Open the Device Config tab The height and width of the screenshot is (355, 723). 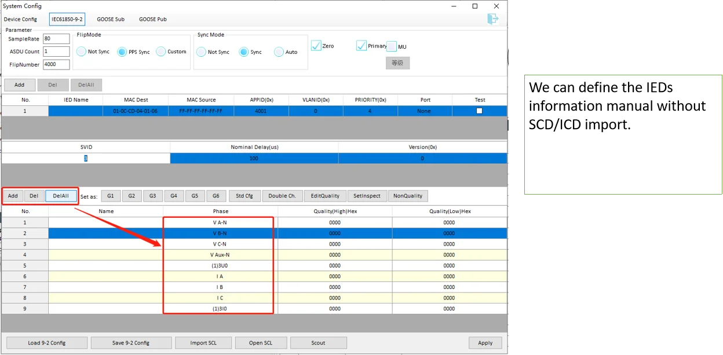(x=20, y=19)
